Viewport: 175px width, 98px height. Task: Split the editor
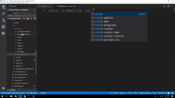(x=168, y=6)
